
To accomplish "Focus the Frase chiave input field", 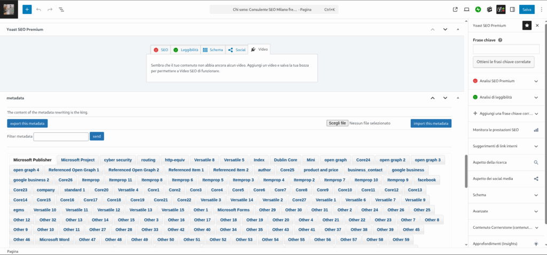I will (x=506, y=49).
